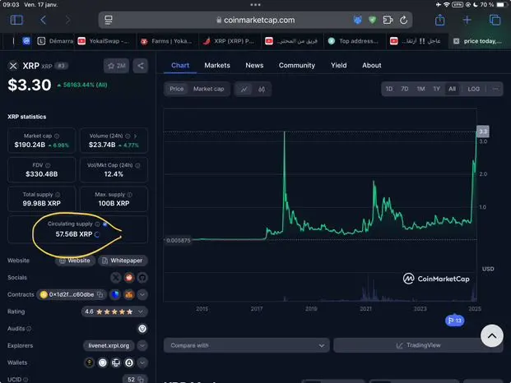Set chart range to 7D
This screenshot has height=383, width=511.
(x=404, y=89)
